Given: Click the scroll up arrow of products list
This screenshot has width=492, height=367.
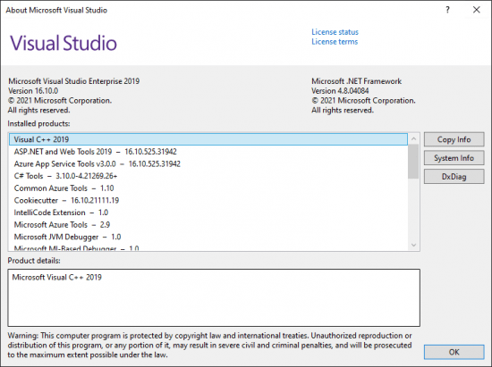Looking at the screenshot, I should 413,138.
